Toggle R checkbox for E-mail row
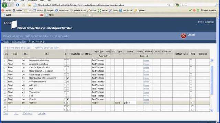This screenshot has width=220, height=123. pos(68,99)
